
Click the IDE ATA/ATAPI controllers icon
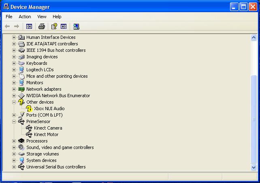21,44
